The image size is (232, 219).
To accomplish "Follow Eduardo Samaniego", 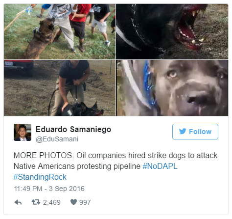I will (195, 132).
